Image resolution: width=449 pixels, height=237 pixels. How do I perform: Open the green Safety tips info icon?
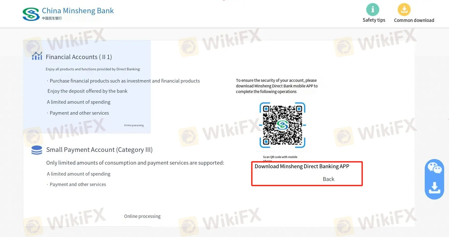coord(373,10)
